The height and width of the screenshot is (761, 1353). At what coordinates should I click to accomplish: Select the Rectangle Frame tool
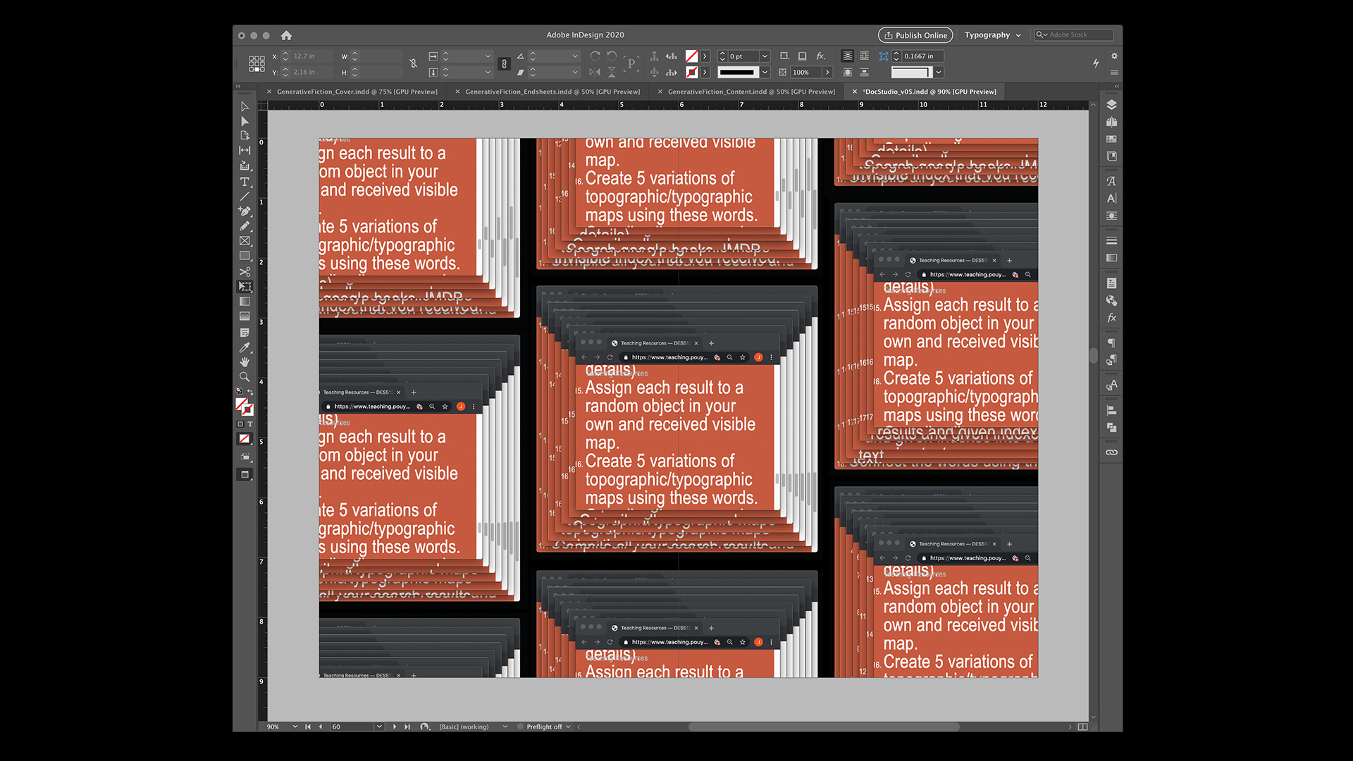(x=245, y=241)
